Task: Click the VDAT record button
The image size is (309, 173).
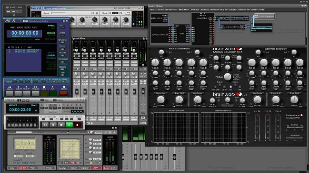Action: 77,125
